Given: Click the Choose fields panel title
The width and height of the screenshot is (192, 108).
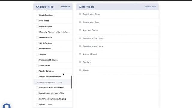Looking at the screenshot, I should (x=45, y=7).
